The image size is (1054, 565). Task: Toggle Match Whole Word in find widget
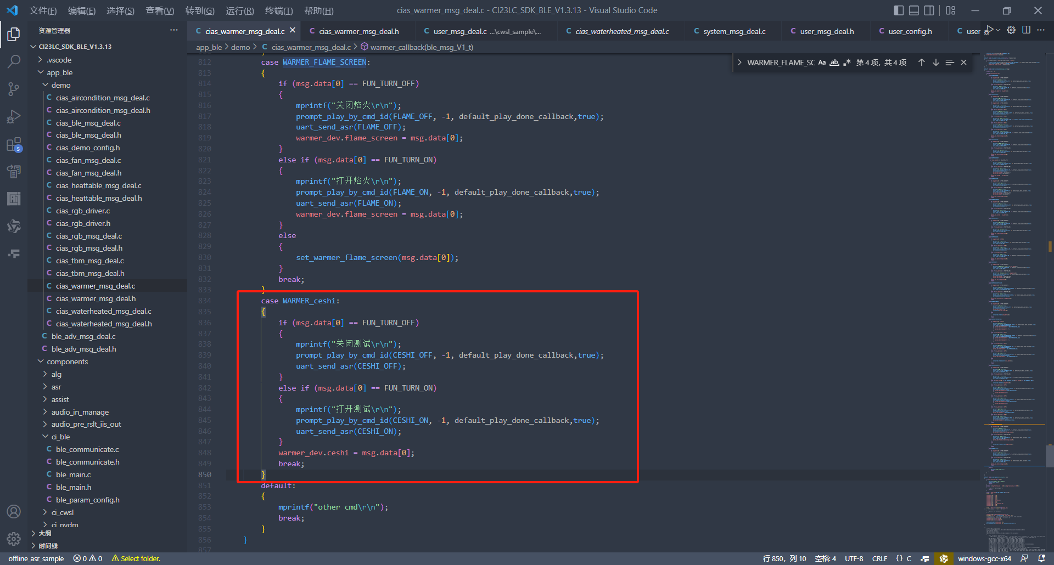pos(834,63)
